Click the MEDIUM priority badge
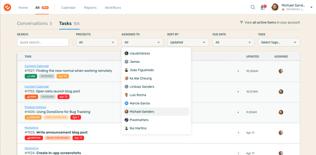Viewport: 316px width, 155px height. click(33, 117)
